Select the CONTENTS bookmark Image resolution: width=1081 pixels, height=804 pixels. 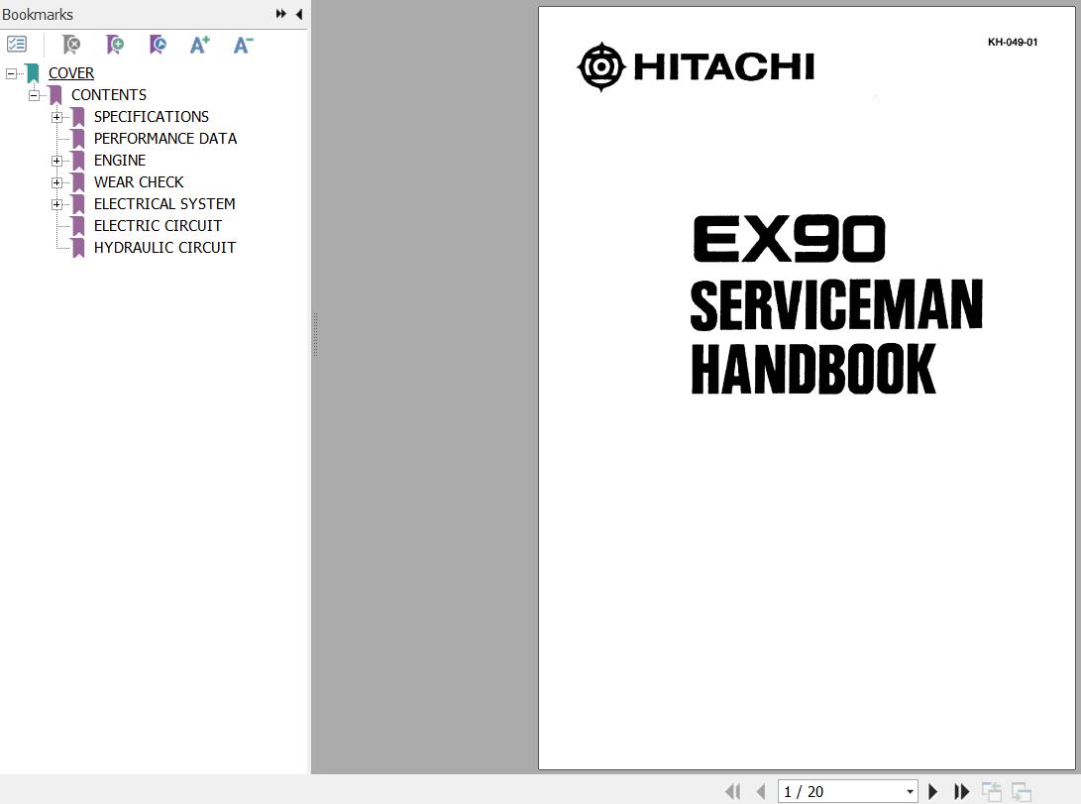point(109,95)
